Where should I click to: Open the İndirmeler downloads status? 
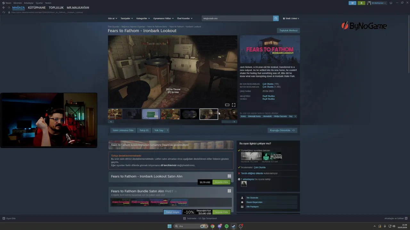(x=200, y=218)
